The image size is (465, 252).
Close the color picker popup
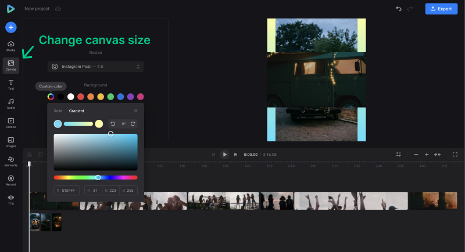(x=136, y=111)
